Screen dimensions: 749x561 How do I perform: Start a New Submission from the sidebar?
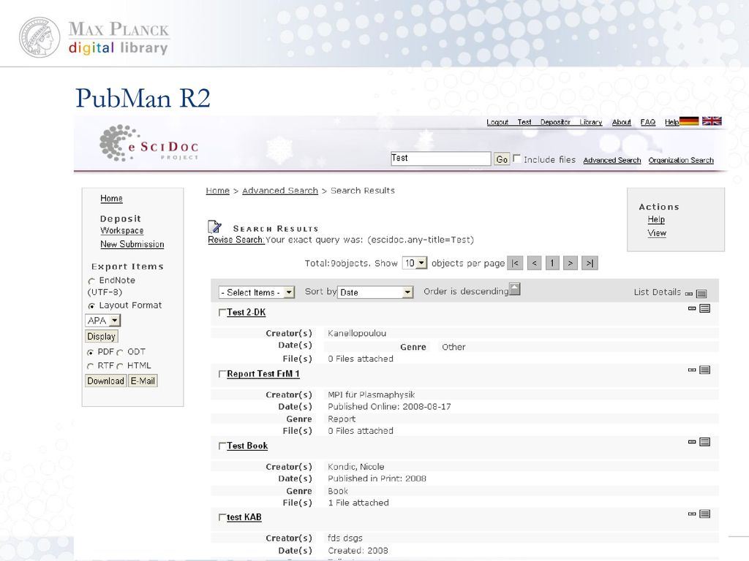pos(132,244)
